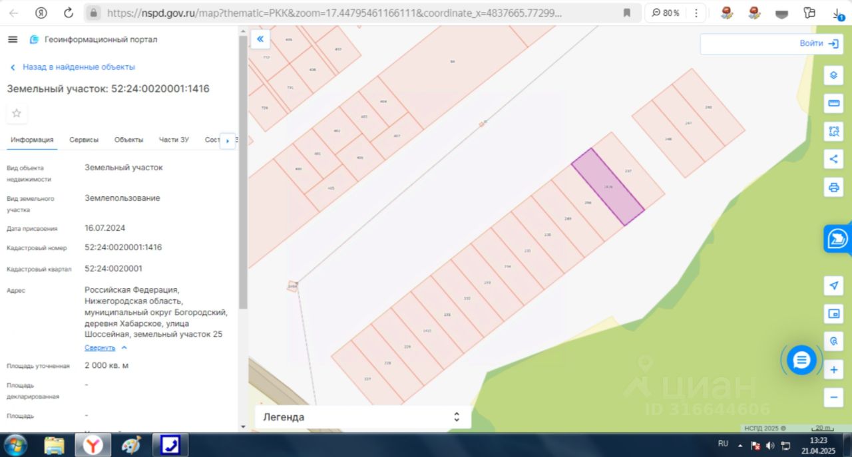The image size is (852, 457).
Task: Add parcel to favorites with star icon
Action: (x=17, y=113)
